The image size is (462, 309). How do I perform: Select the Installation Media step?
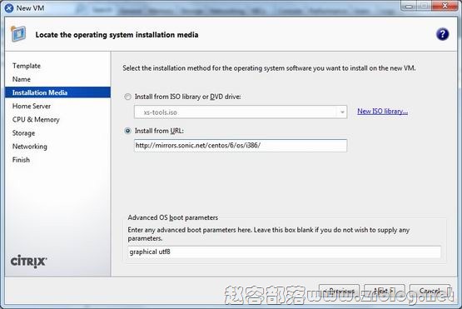point(57,92)
